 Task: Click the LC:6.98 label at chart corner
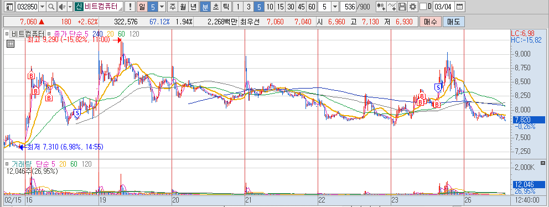coord(523,34)
